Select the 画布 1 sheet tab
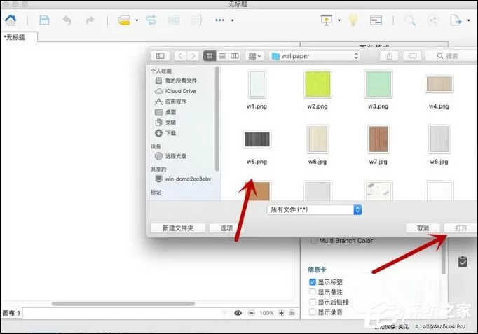This screenshot has width=478, height=334. pyautogui.click(x=12, y=313)
